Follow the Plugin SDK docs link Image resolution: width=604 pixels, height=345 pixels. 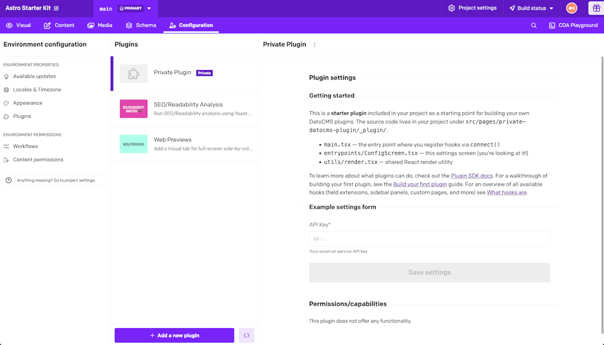[472, 176]
